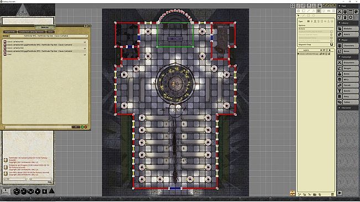Click the fullscreen expand icon above map
360x202 pixels.
(293, 6)
